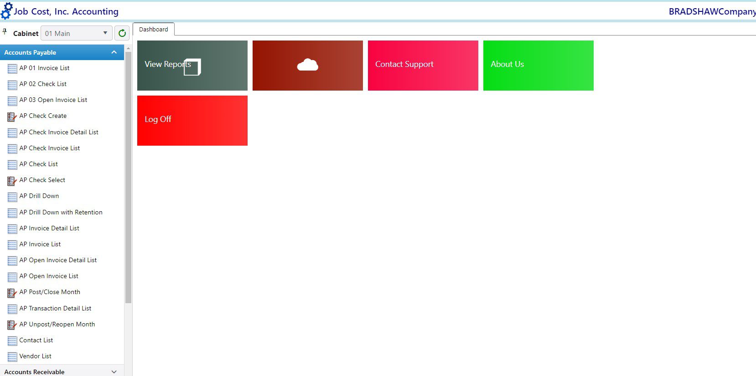Click the sidebar vertical scrollbar thumb
Screen dimensions: 756x376
pos(128,178)
